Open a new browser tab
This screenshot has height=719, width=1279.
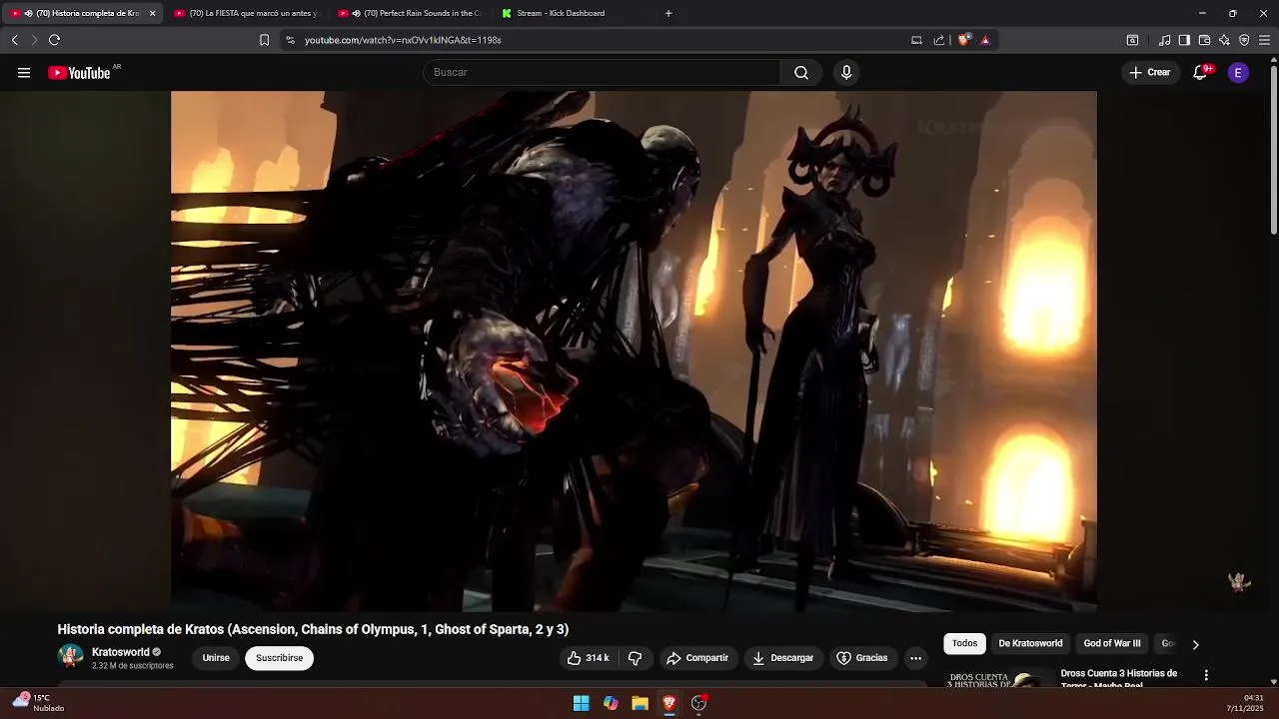668,13
